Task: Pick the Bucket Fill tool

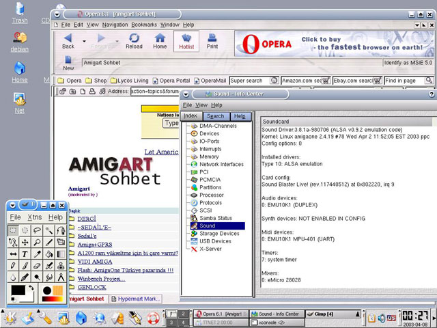Action: [50, 254]
